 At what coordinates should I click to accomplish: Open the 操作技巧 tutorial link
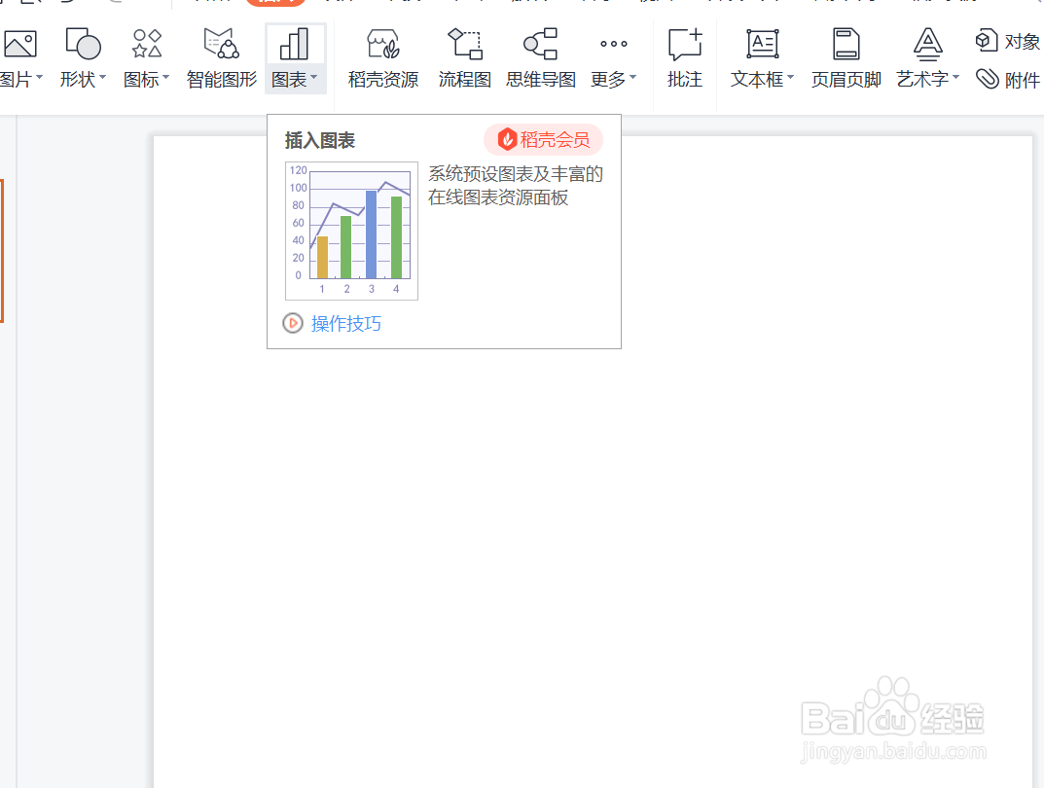[344, 323]
